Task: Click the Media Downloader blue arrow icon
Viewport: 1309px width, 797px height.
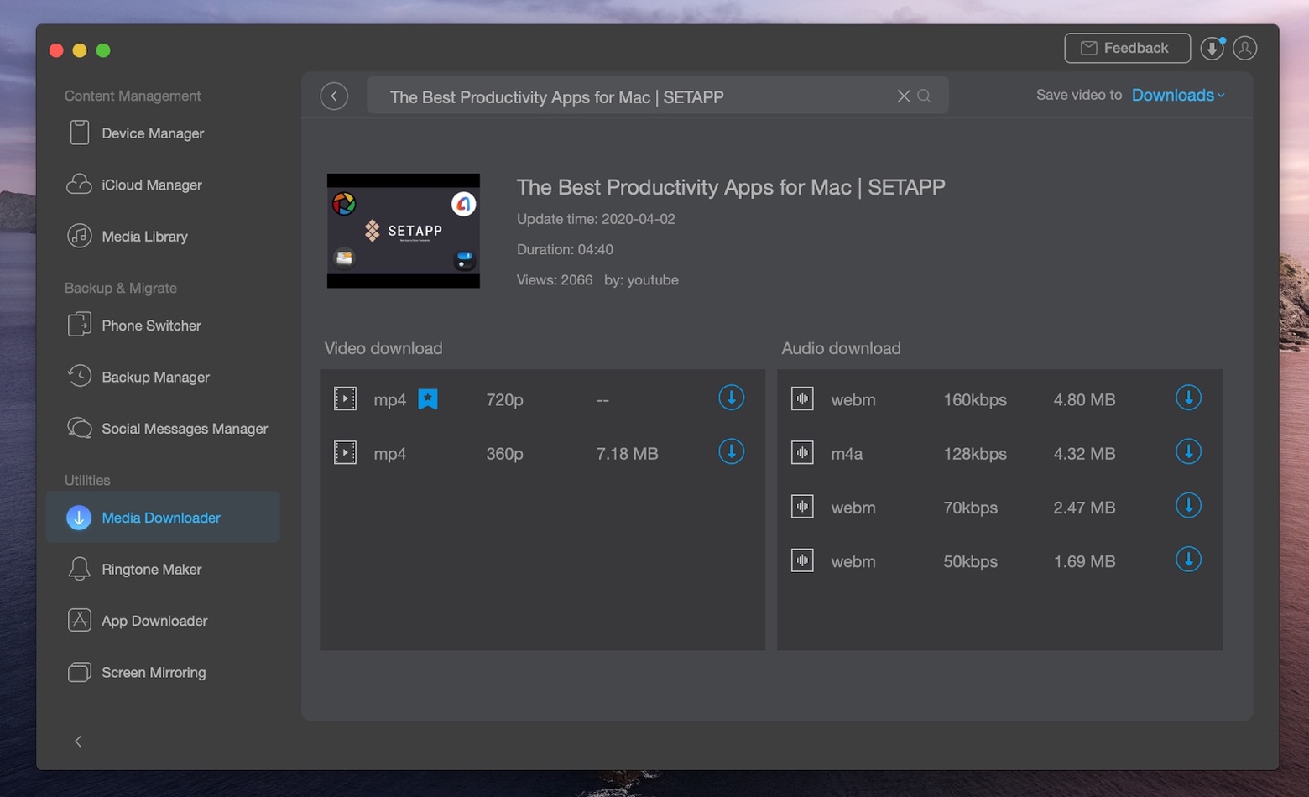Action: coord(79,518)
